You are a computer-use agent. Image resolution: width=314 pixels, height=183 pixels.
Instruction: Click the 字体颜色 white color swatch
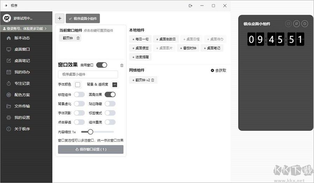[77, 84]
